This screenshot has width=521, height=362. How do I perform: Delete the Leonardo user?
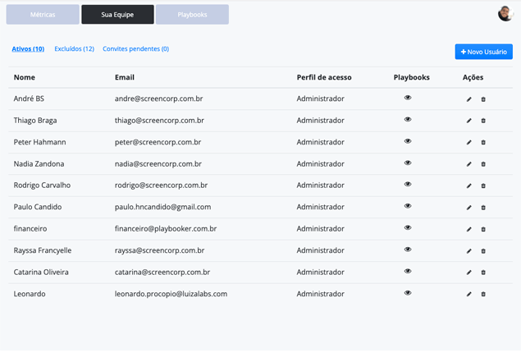[x=483, y=294]
